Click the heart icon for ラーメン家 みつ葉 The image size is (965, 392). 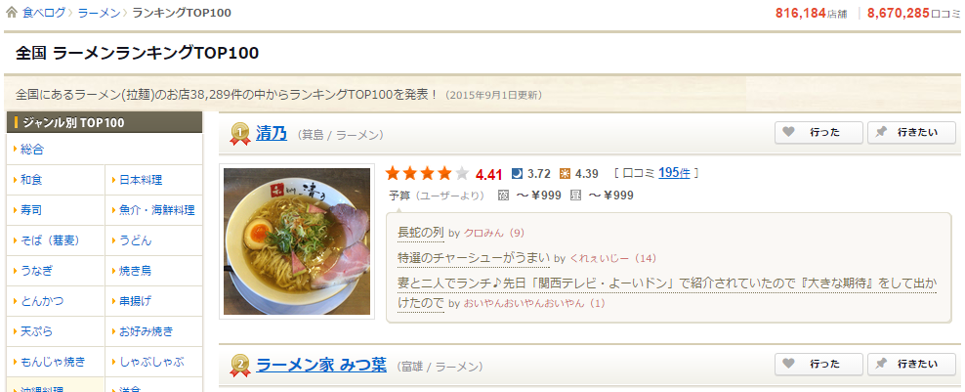tap(789, 364)
